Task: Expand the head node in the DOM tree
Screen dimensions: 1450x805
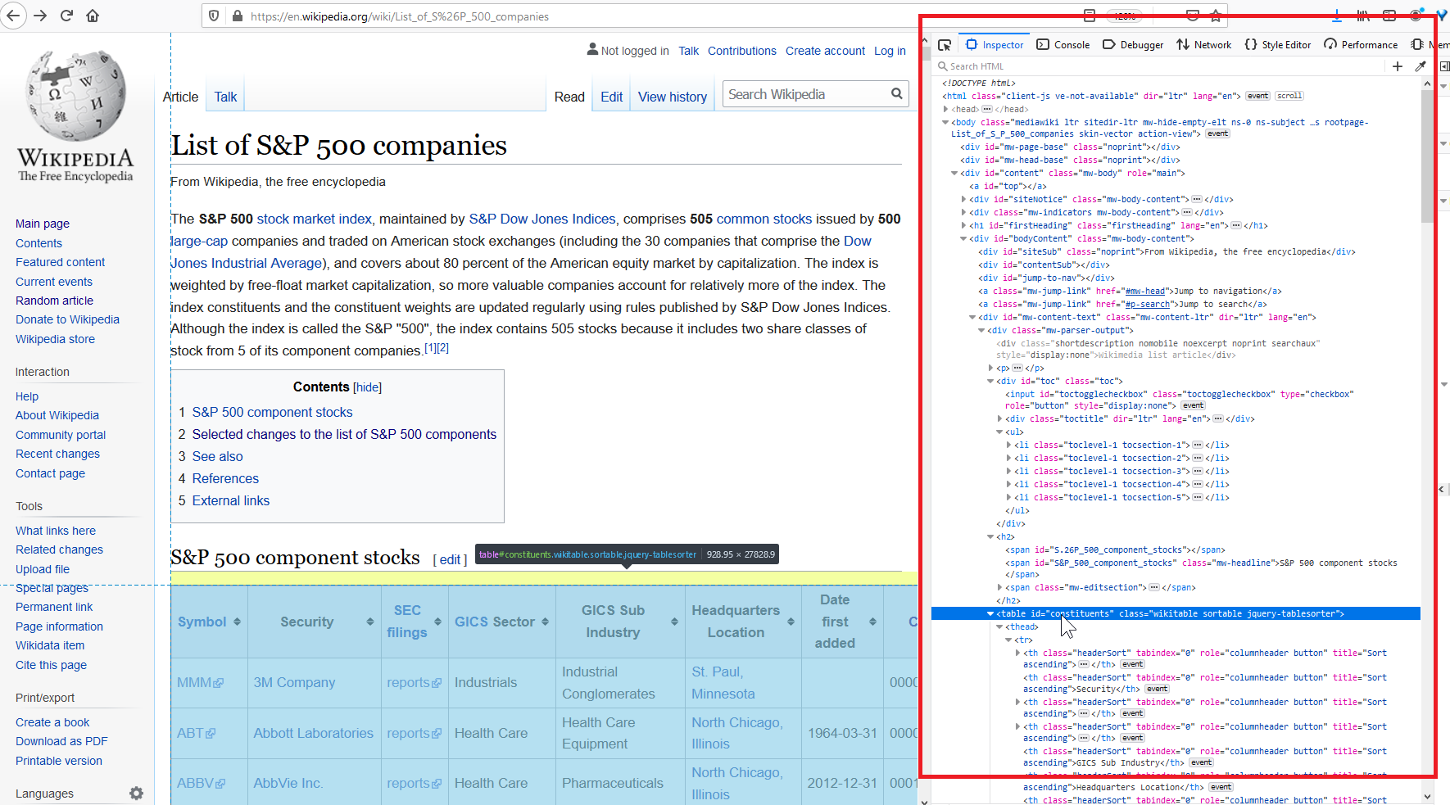Action: click(x=946, y=109)
